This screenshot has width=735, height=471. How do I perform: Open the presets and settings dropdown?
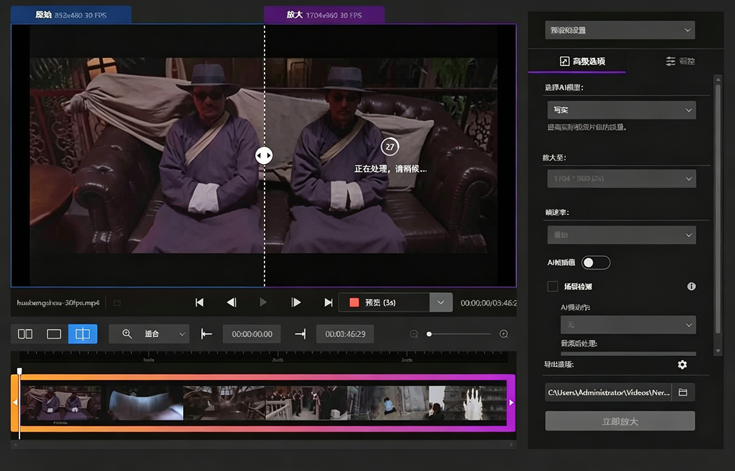click(620, 30)
